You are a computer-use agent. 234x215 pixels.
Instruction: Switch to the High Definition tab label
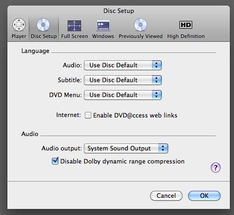(x=186, y=36)
